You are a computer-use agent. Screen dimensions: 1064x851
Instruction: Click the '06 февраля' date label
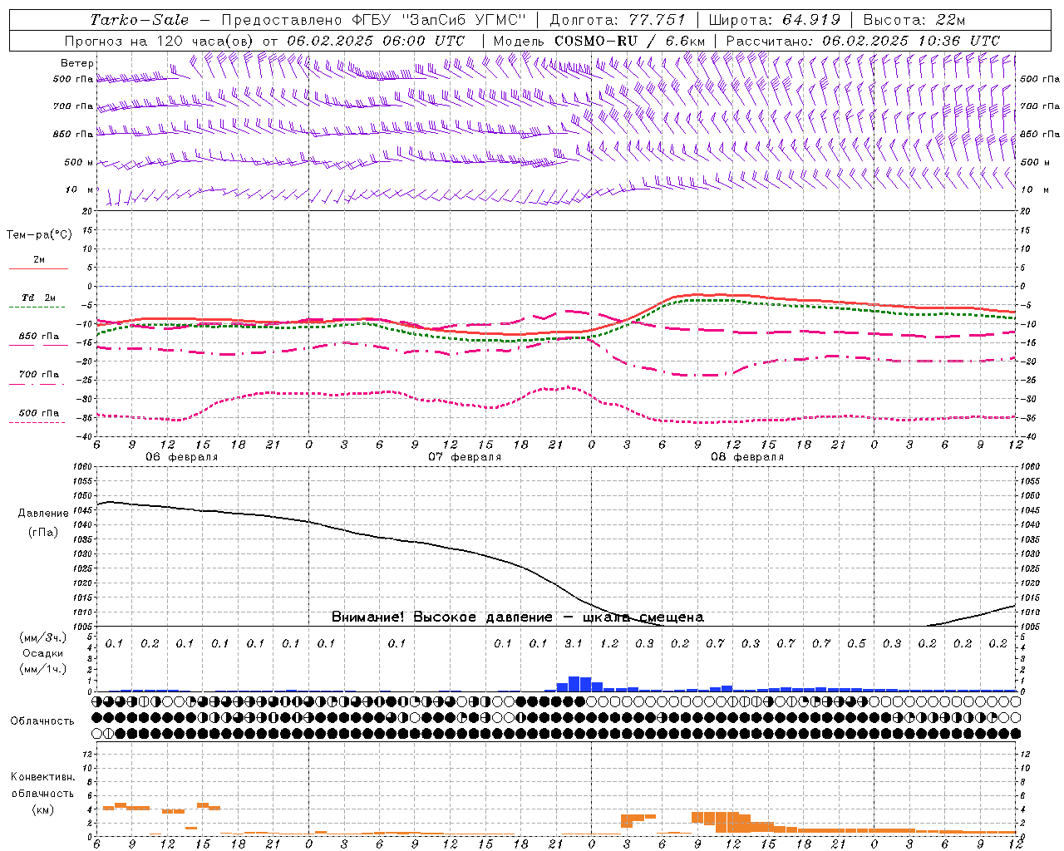click(182, 457)
